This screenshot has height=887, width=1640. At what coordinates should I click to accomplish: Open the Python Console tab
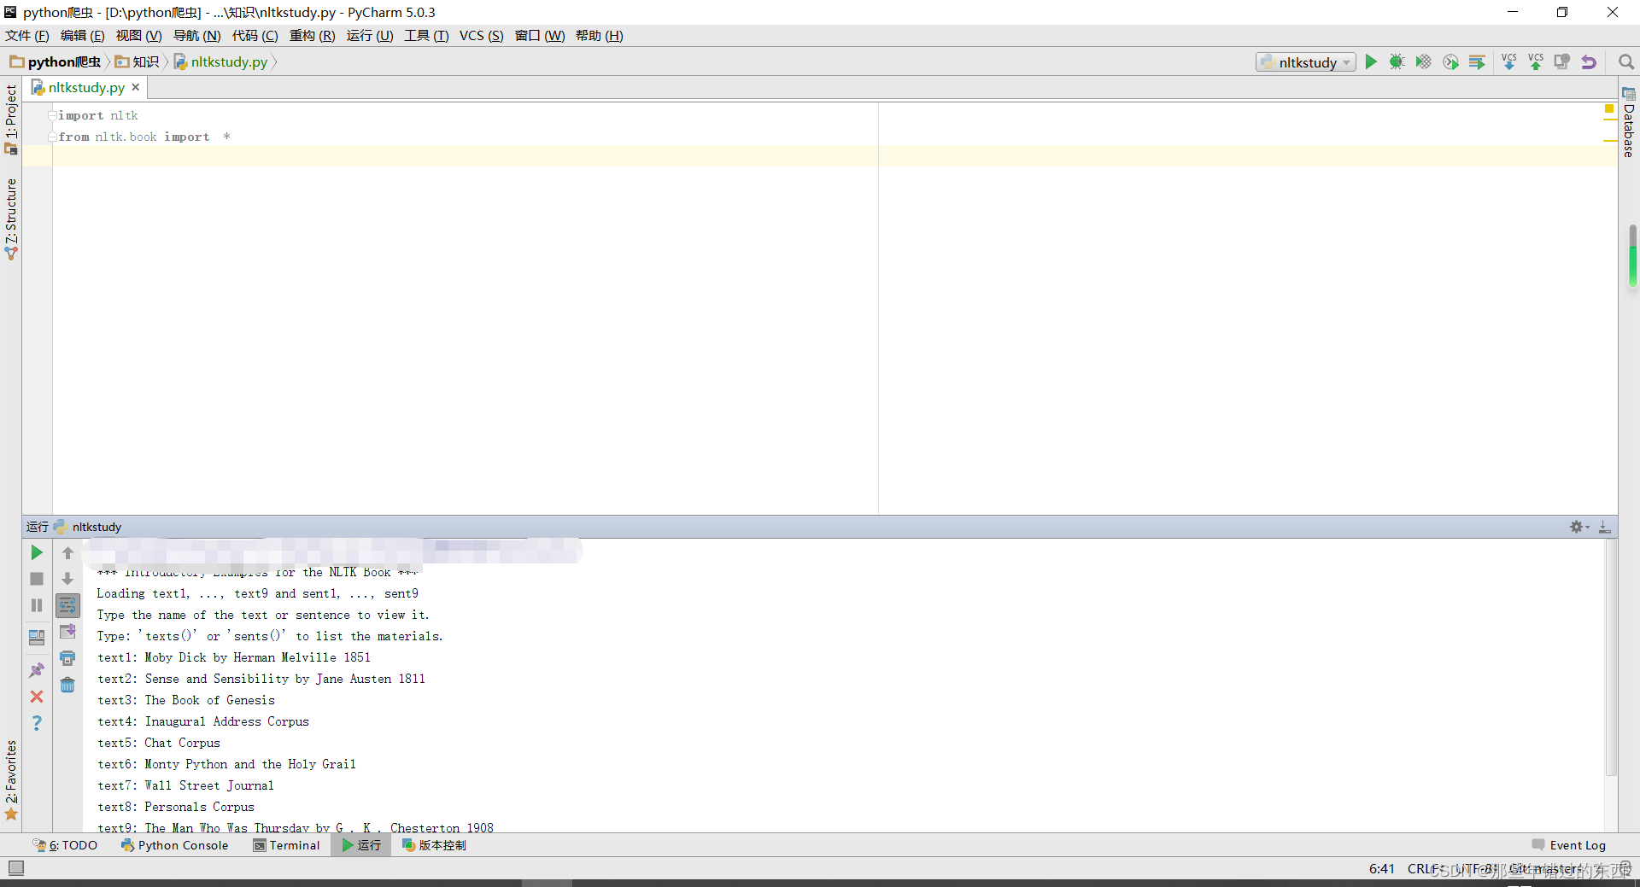tap(175, 845)
